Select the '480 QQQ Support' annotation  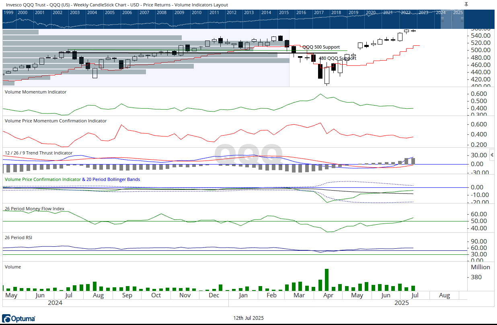337,58
